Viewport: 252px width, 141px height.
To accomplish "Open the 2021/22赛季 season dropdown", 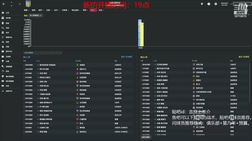I will tap(38, 53).
